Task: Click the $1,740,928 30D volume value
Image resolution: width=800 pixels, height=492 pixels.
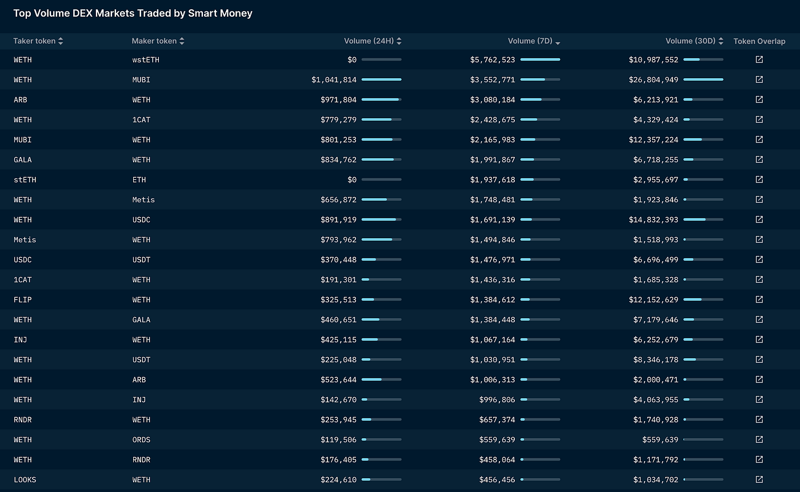Action: click(656, 419)
